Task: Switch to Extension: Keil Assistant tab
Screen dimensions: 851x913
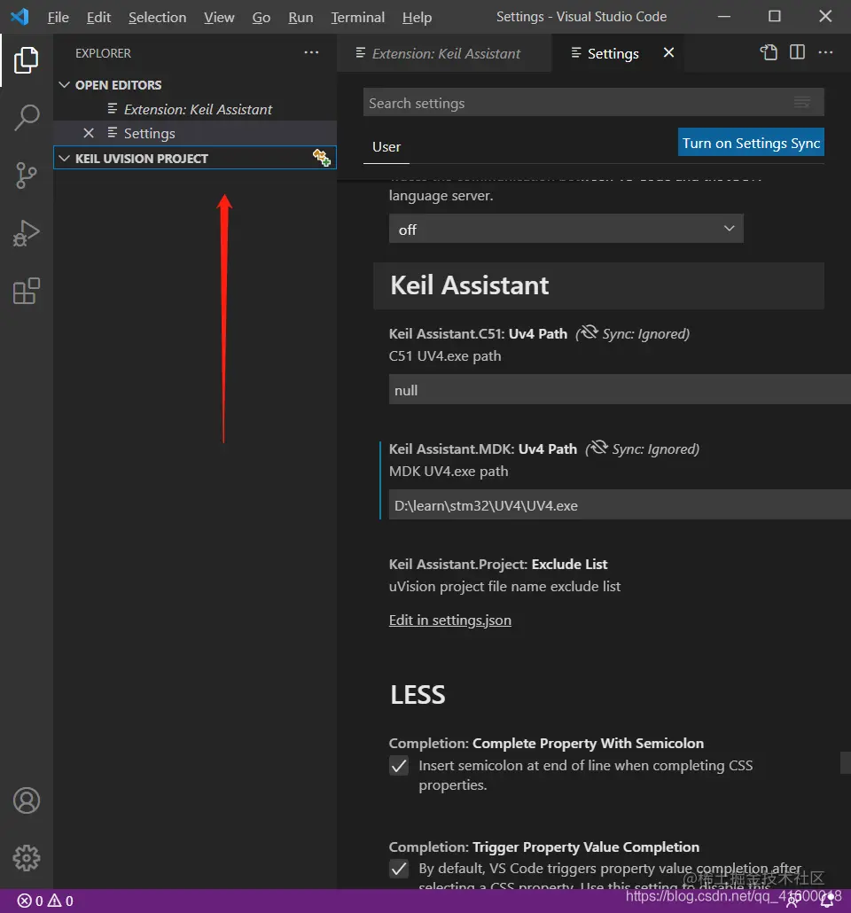Action: [x=444, y=53]
